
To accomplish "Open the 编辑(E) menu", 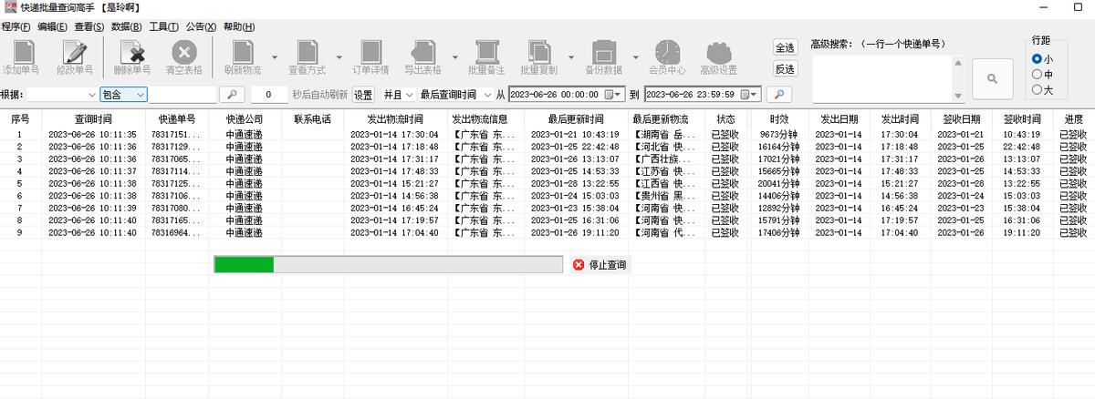I will (52, 26).
